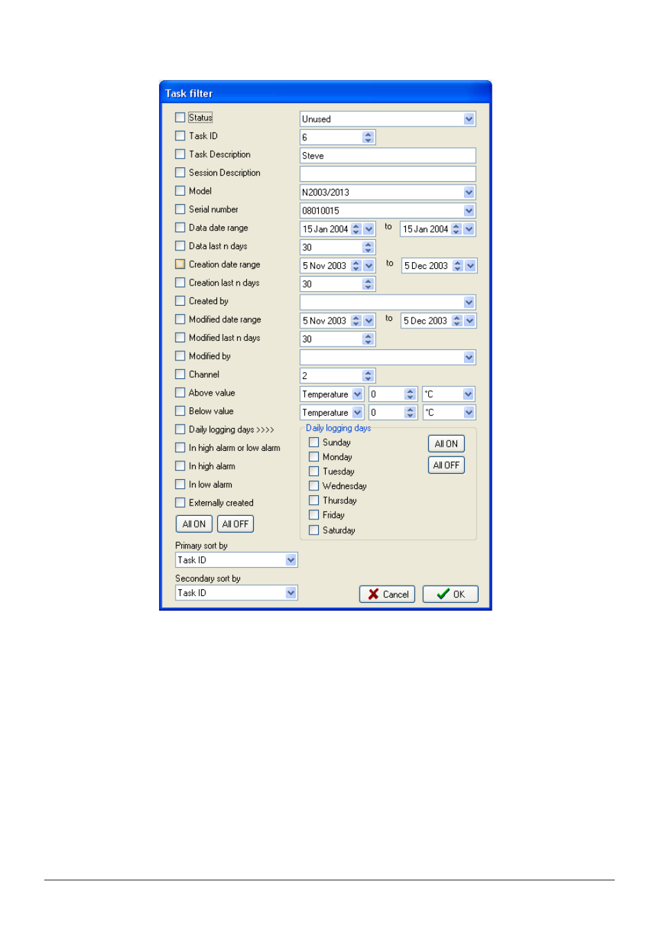Toggle Creation date range checkbox

pos(180,264)
